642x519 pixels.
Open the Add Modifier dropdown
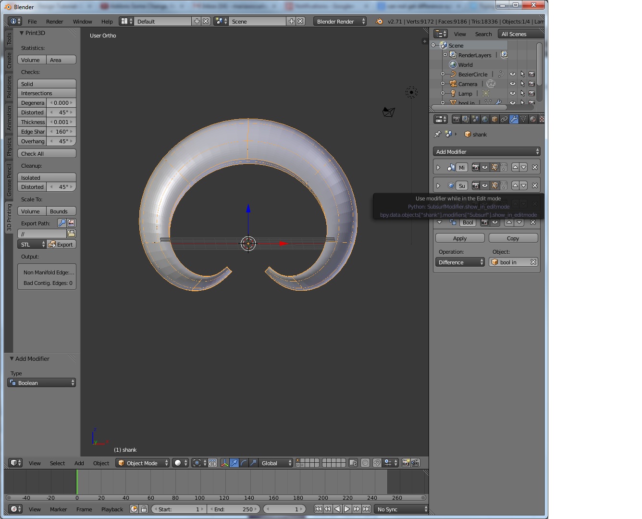(486, 151)
